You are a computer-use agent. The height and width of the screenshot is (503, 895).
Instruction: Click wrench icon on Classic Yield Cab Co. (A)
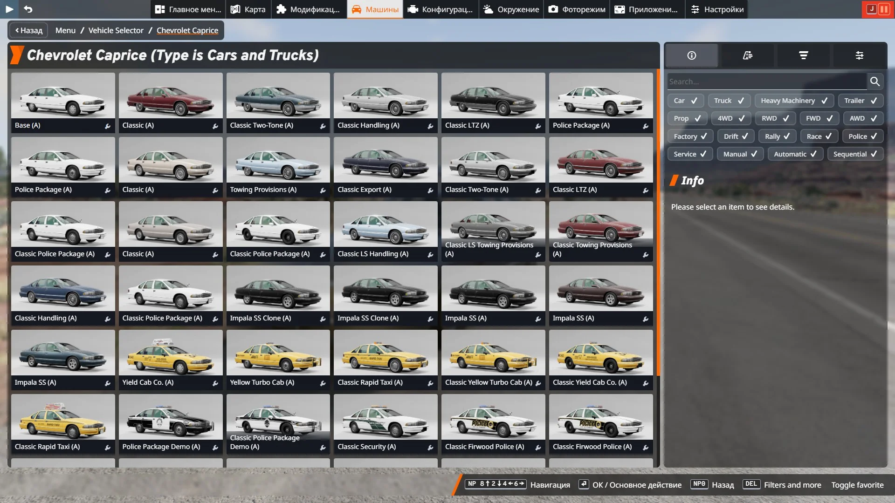click(646, 383)
